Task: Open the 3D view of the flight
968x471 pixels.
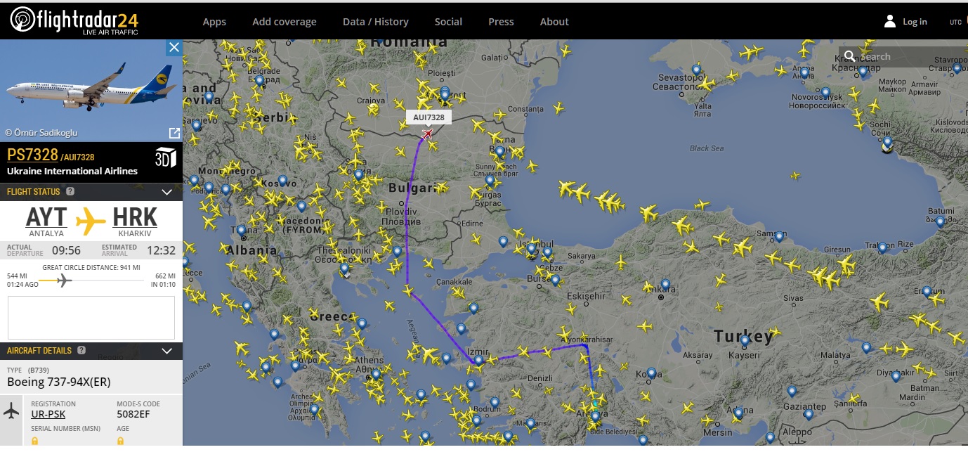Action: 165,157
